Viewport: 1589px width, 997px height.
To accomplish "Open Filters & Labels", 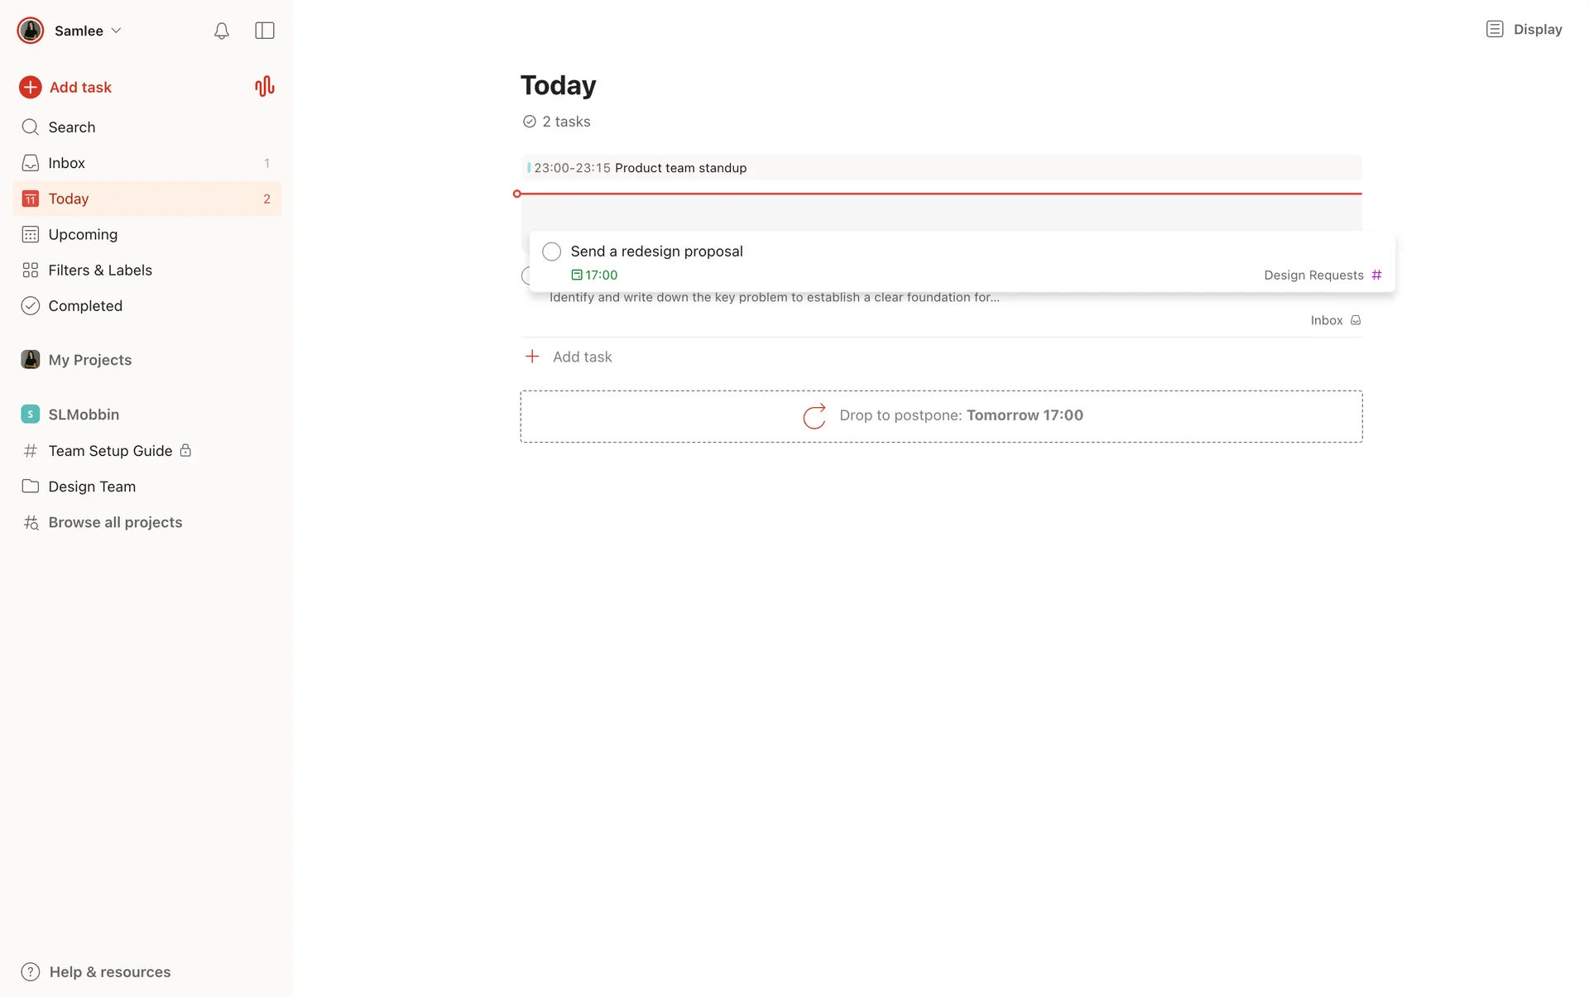I will click(100, 271).
